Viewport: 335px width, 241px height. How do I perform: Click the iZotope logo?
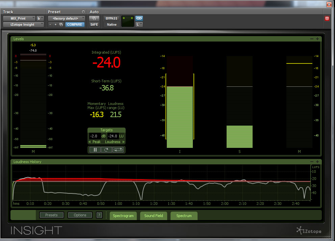point(309,231)
